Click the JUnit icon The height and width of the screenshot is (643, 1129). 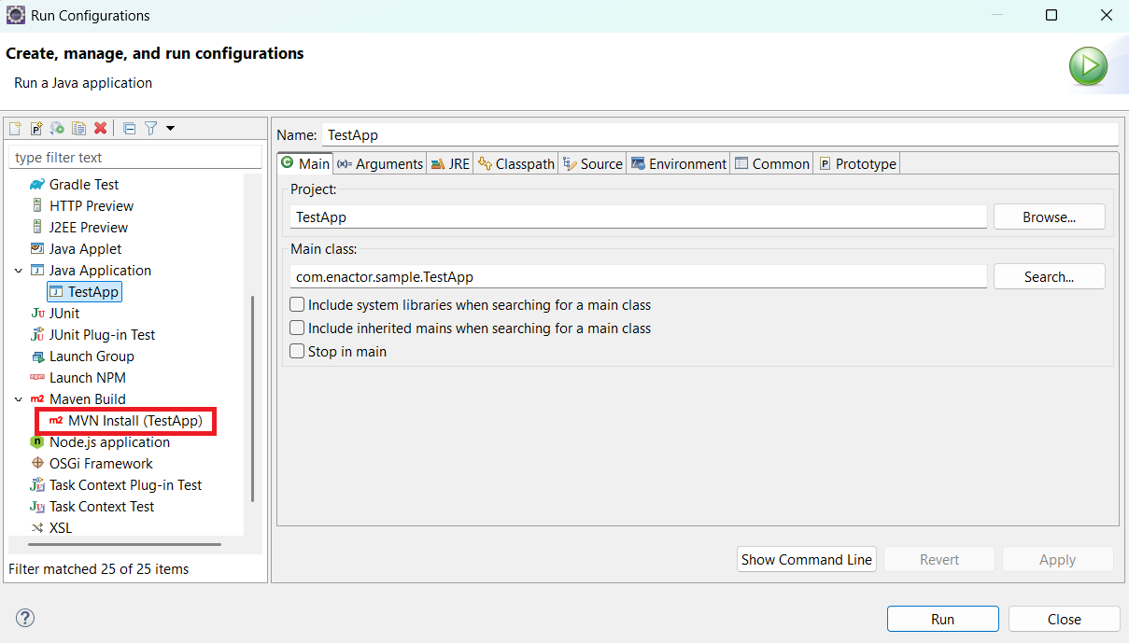37,314
